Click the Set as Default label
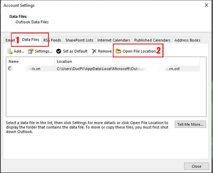Viewport: 213px width, 173px height. pyautogui.click(x=75, y=51)
